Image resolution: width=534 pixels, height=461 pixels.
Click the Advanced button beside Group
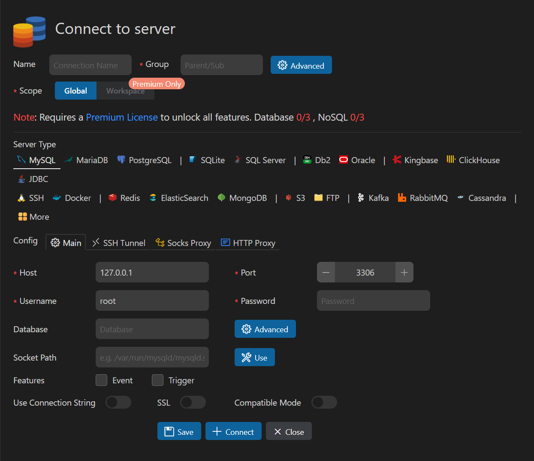(301, 65)
